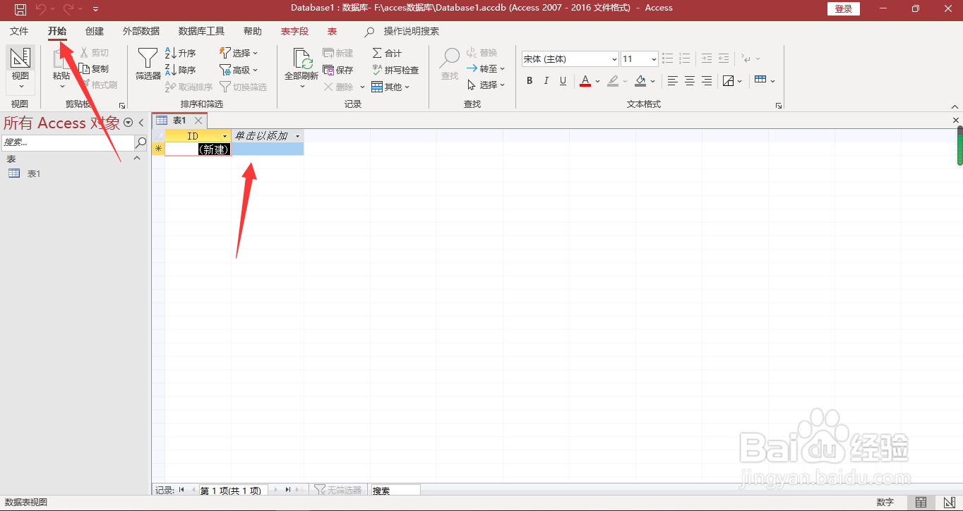Click navigation pane 搜索 input box

point(68,142)
